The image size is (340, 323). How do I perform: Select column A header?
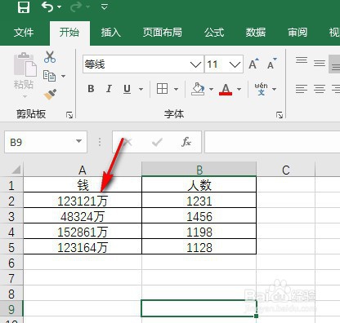click(x=83, y=170)
